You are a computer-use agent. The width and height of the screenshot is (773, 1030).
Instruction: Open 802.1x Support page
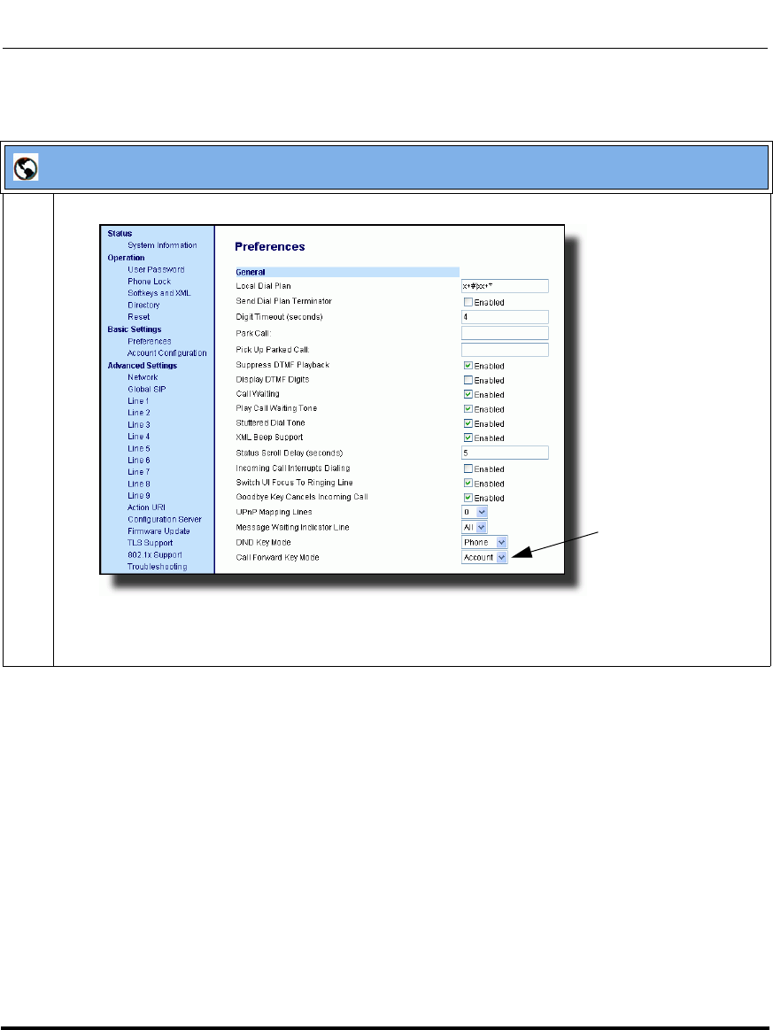[x=155, y=555]
